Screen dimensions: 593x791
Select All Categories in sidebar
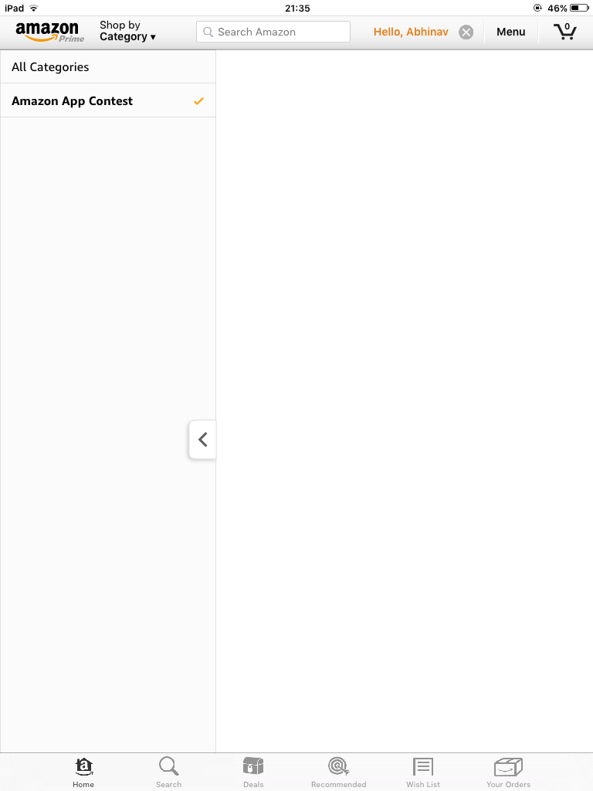[x=108, y=66]
